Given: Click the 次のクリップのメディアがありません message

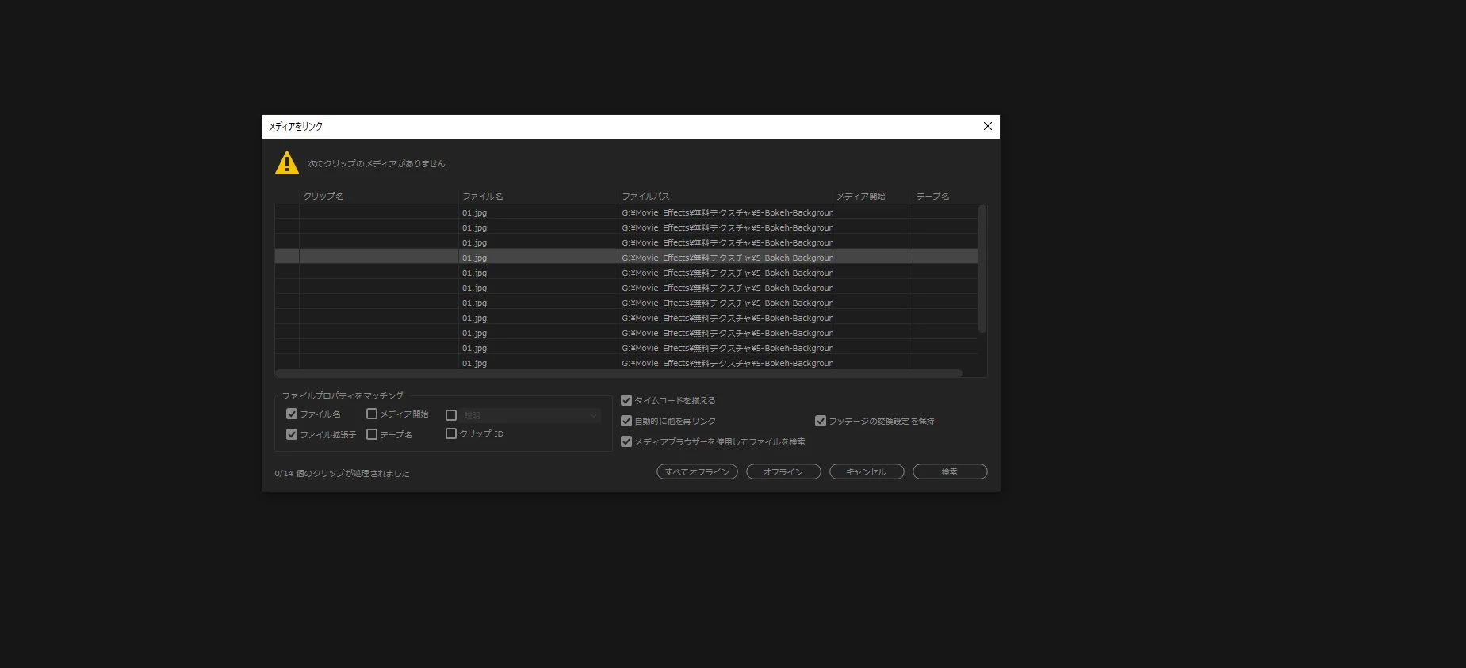Looking at the screenshot, I should point(380,163).
